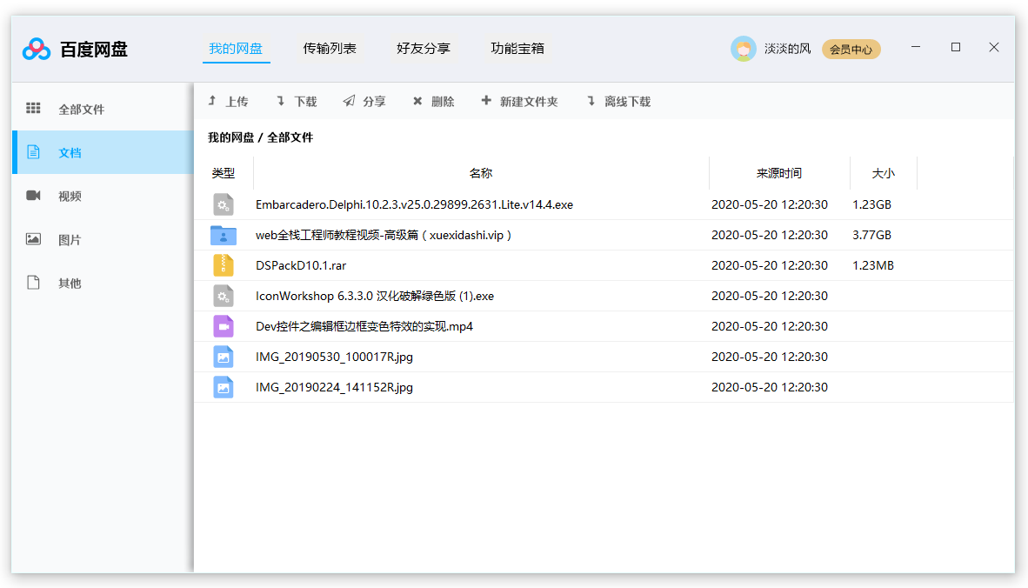1028x588 pixels.
Task: Select file Dev控件之编辑框边框变色特效的实现.mp4
Action: tap(364, 326)
